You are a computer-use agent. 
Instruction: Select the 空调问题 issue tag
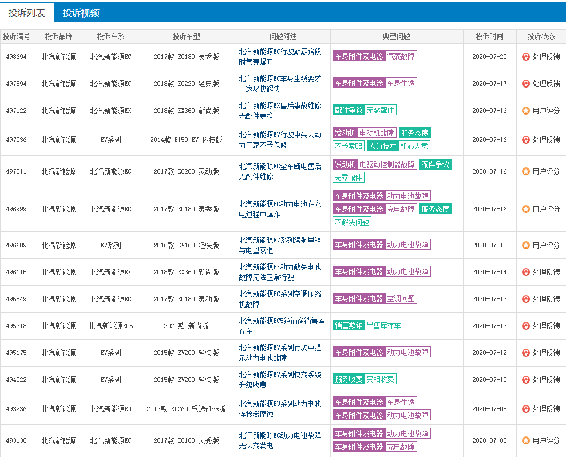pos(401,298)
